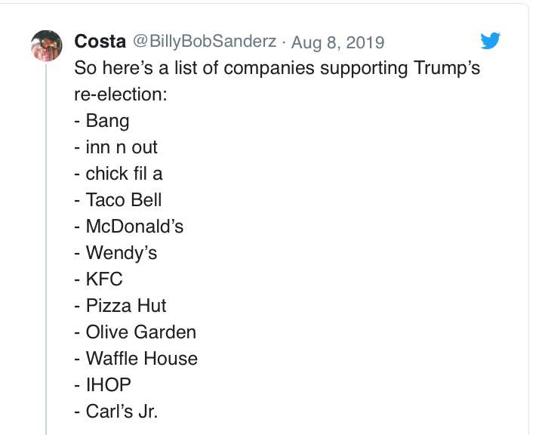Image resolution: width=545 pixels, height=435 pixels.
Task: Click the re-election: line of the tweet
Action: (x=119, y=94)
